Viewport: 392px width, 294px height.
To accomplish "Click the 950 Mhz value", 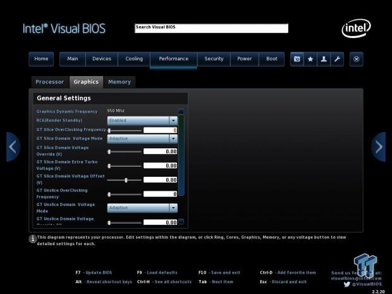I will click(x=116, y=111).
